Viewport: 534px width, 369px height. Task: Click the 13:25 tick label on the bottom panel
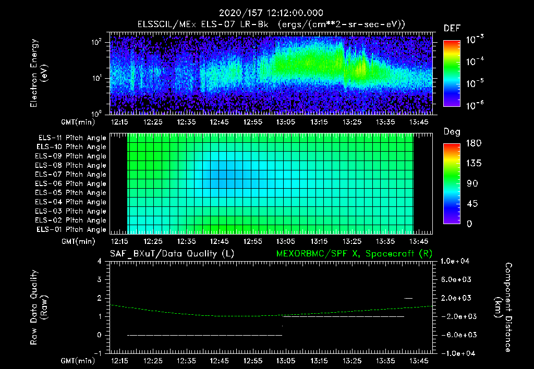tap(352, 361)
